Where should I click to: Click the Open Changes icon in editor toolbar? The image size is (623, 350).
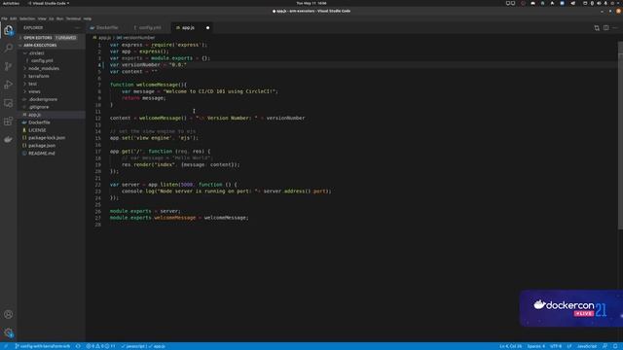(x=597, y=28)
